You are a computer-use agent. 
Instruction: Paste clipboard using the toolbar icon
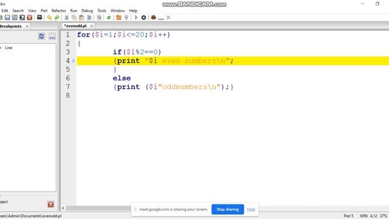[x=81, y=18]
